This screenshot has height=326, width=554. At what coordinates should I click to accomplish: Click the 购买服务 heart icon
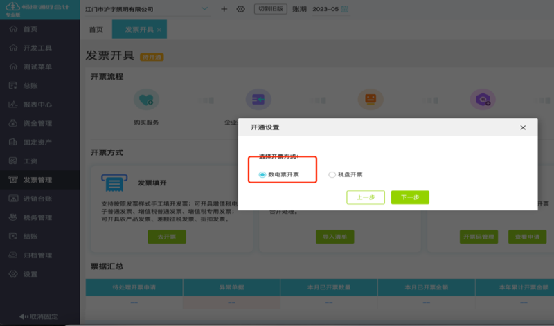click(146, 100)
